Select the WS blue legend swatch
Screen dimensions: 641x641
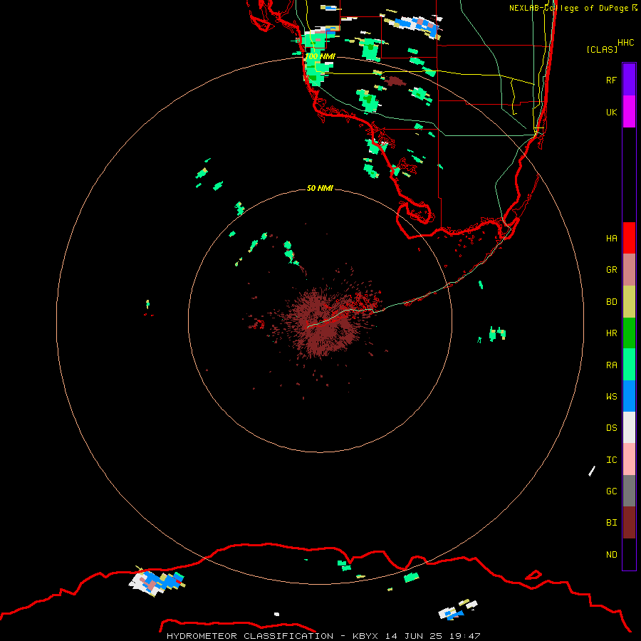tap(629, 396)
